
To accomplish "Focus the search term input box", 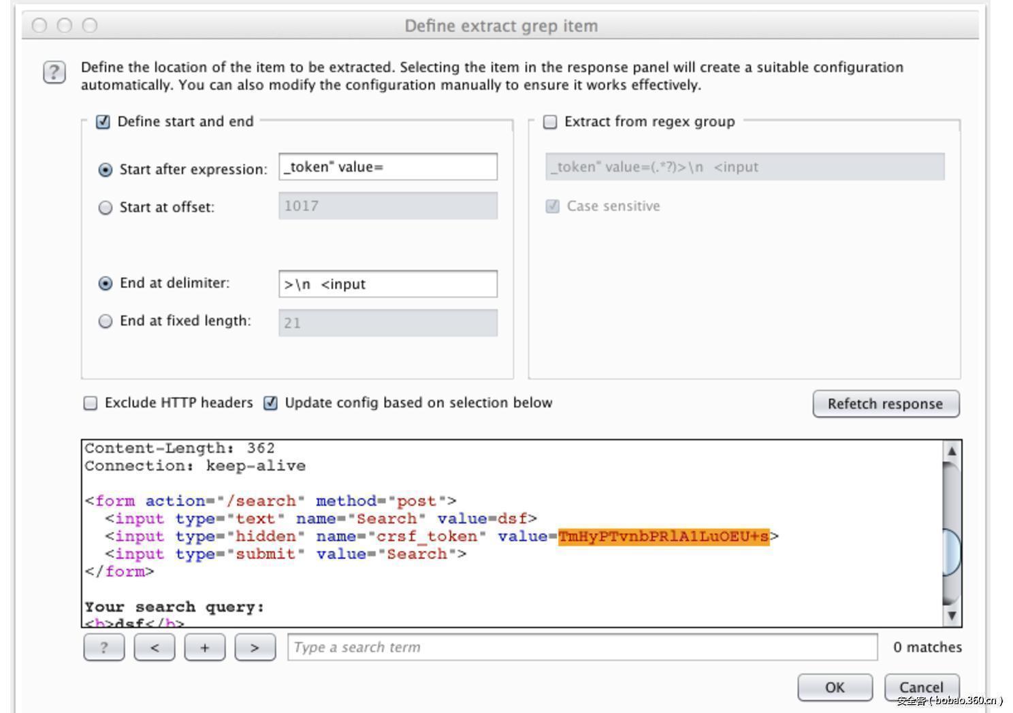I will (x=582, y=647).
